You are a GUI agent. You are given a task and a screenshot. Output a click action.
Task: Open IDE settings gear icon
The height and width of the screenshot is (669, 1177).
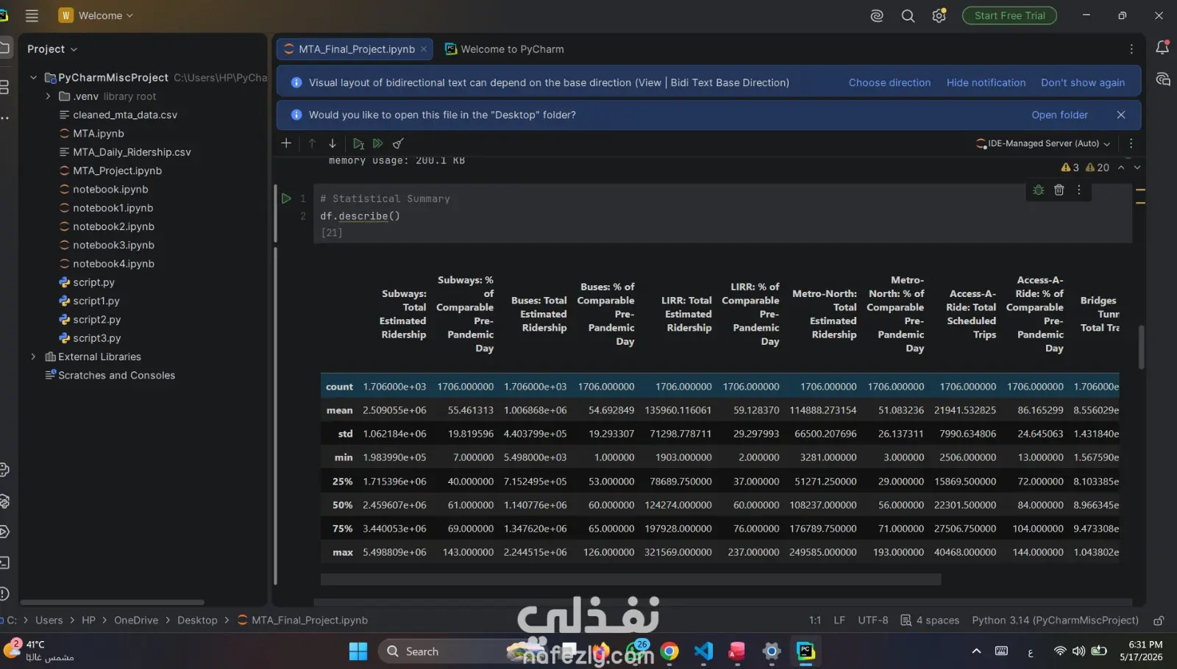[x=939, y=15]
